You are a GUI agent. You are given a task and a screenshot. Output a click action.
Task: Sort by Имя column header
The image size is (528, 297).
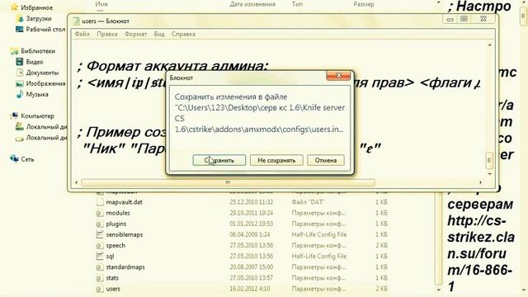pyautogui.click(x=101, y=4)
